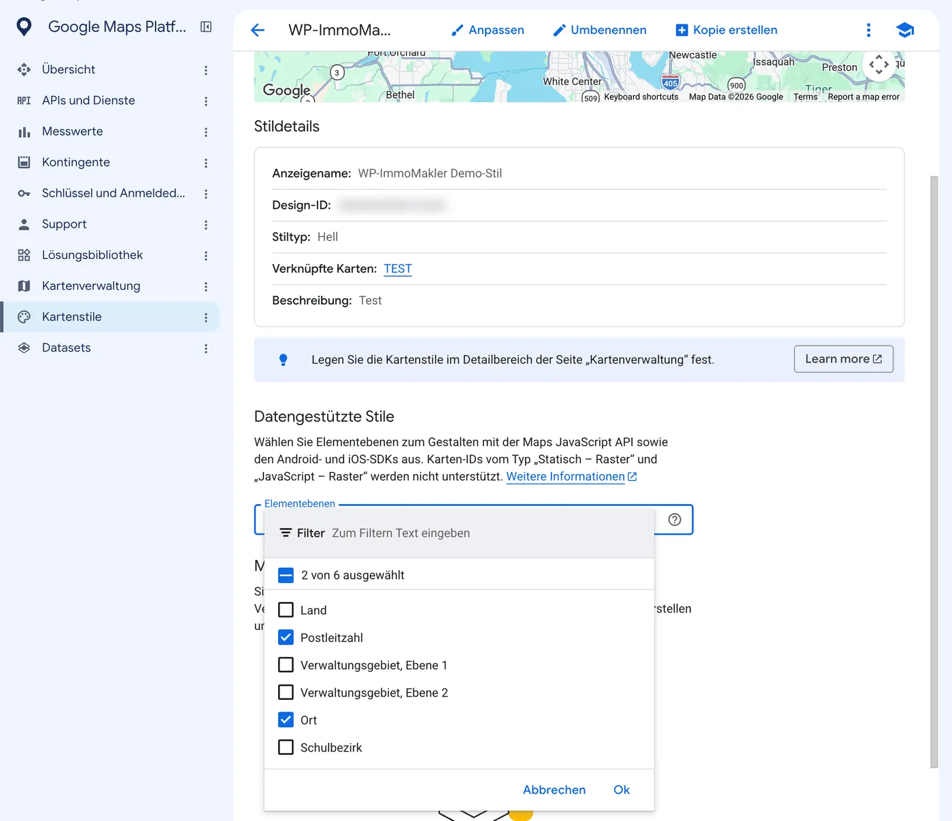Click the API icon beside APIs und Dienste
This screenshot has width=952, height=821.
24,101
